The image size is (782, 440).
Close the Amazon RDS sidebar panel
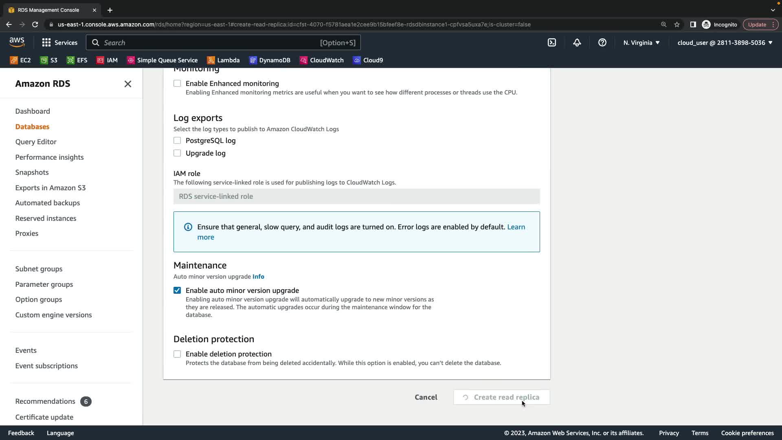tap(127, 84)
